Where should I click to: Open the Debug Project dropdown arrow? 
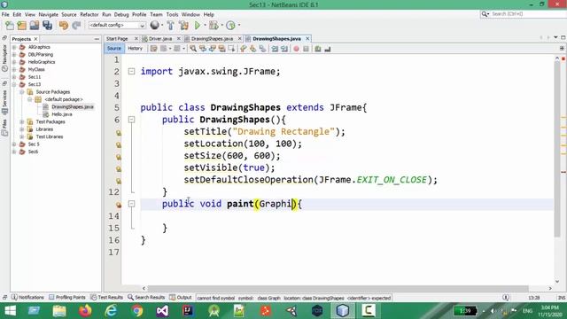(221, 26)
